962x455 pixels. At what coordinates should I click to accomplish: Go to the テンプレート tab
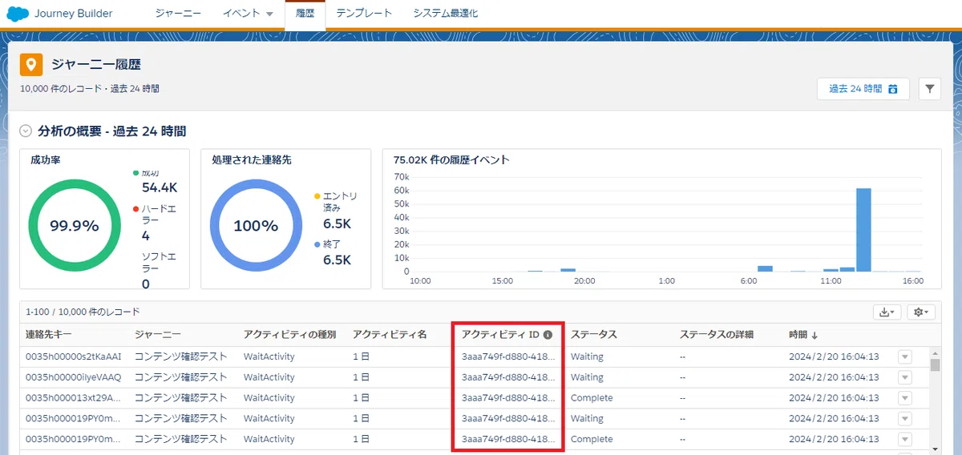tap(364, 14)
